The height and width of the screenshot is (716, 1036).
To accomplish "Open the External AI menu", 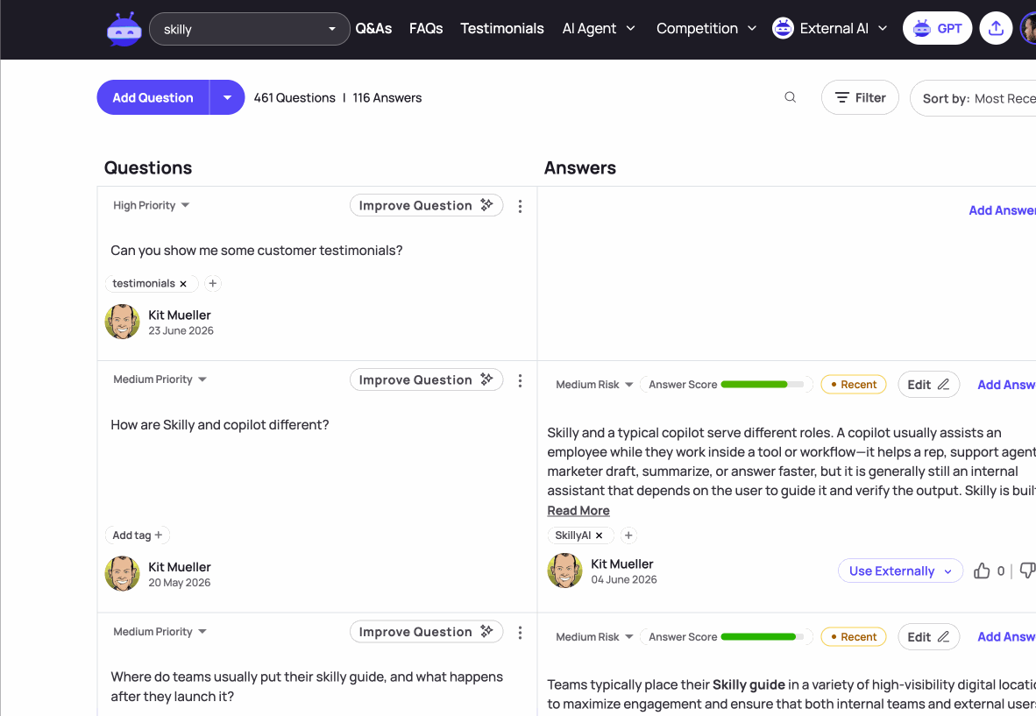I will [843, 28].
